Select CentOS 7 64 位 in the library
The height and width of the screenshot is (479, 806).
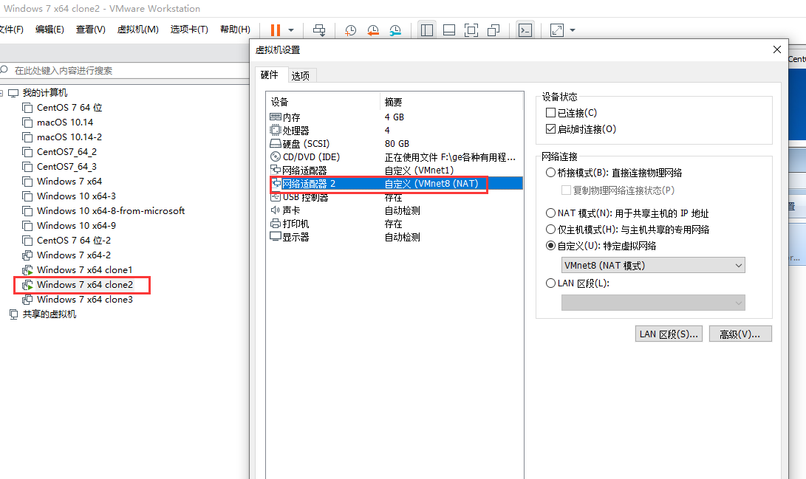point(69,107)
